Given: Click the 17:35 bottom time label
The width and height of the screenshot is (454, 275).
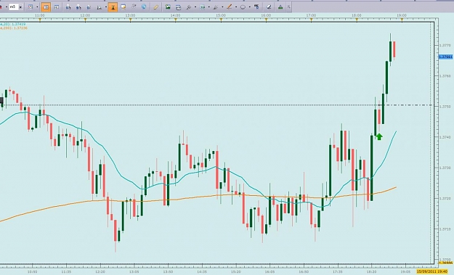Looking at the screenshot, I should pyautogui.click(x=338, y=272).
